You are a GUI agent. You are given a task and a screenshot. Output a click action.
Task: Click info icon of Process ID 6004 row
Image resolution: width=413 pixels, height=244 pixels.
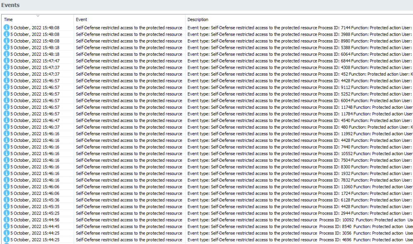click(7, 100)
